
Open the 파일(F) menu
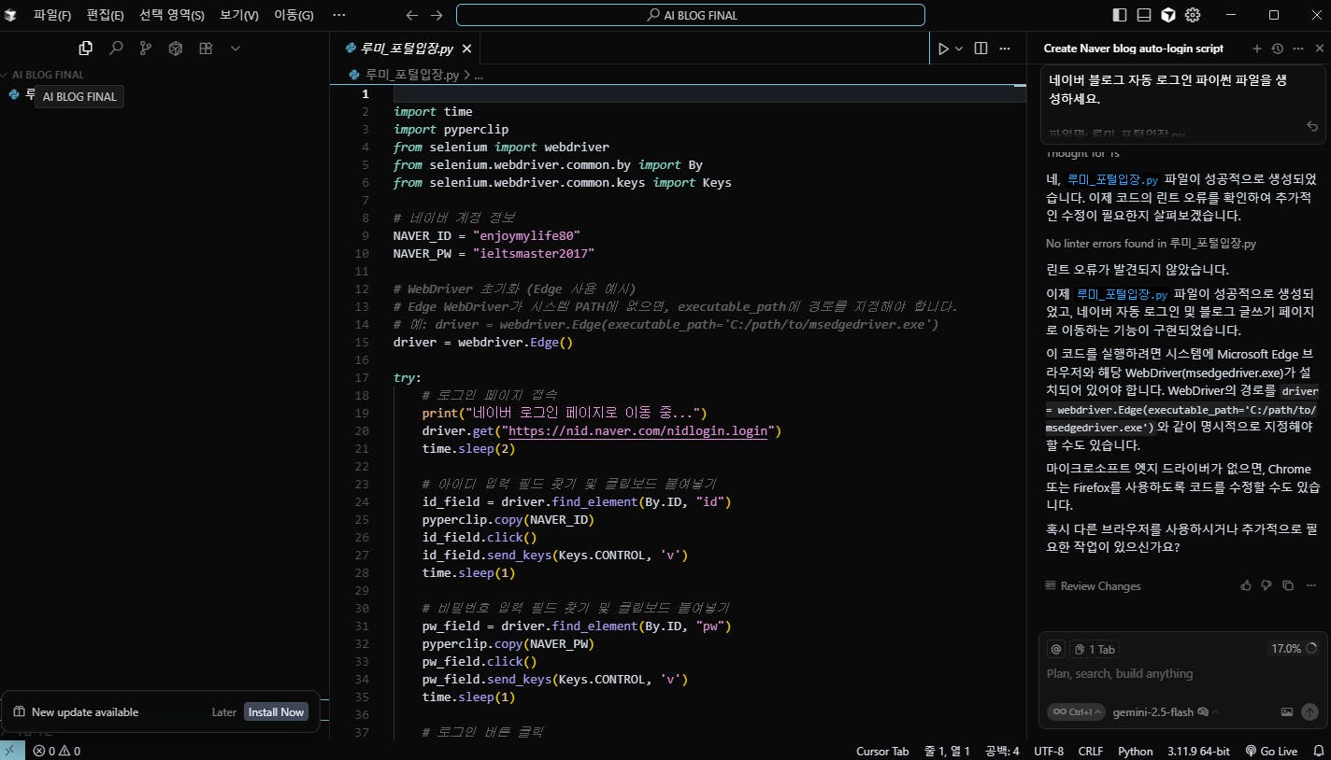coord(52,15)
